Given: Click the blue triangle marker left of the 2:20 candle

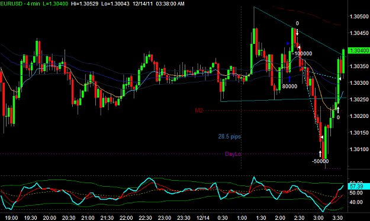Looking at the screenshot, I should (x=288, y=43).
